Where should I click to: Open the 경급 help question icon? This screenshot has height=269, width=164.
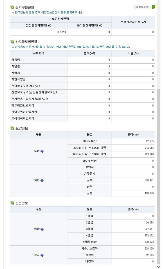42,255
